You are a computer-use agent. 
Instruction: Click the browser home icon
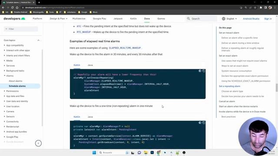click(x=17, y=8)
